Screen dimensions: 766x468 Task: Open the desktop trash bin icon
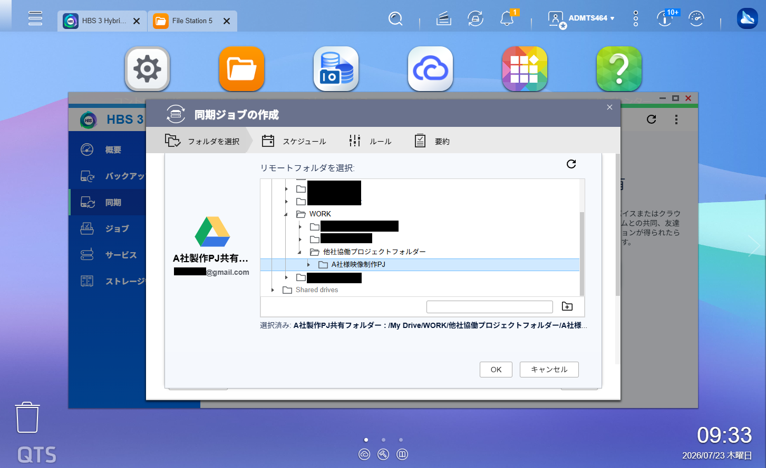pos(27,417)
